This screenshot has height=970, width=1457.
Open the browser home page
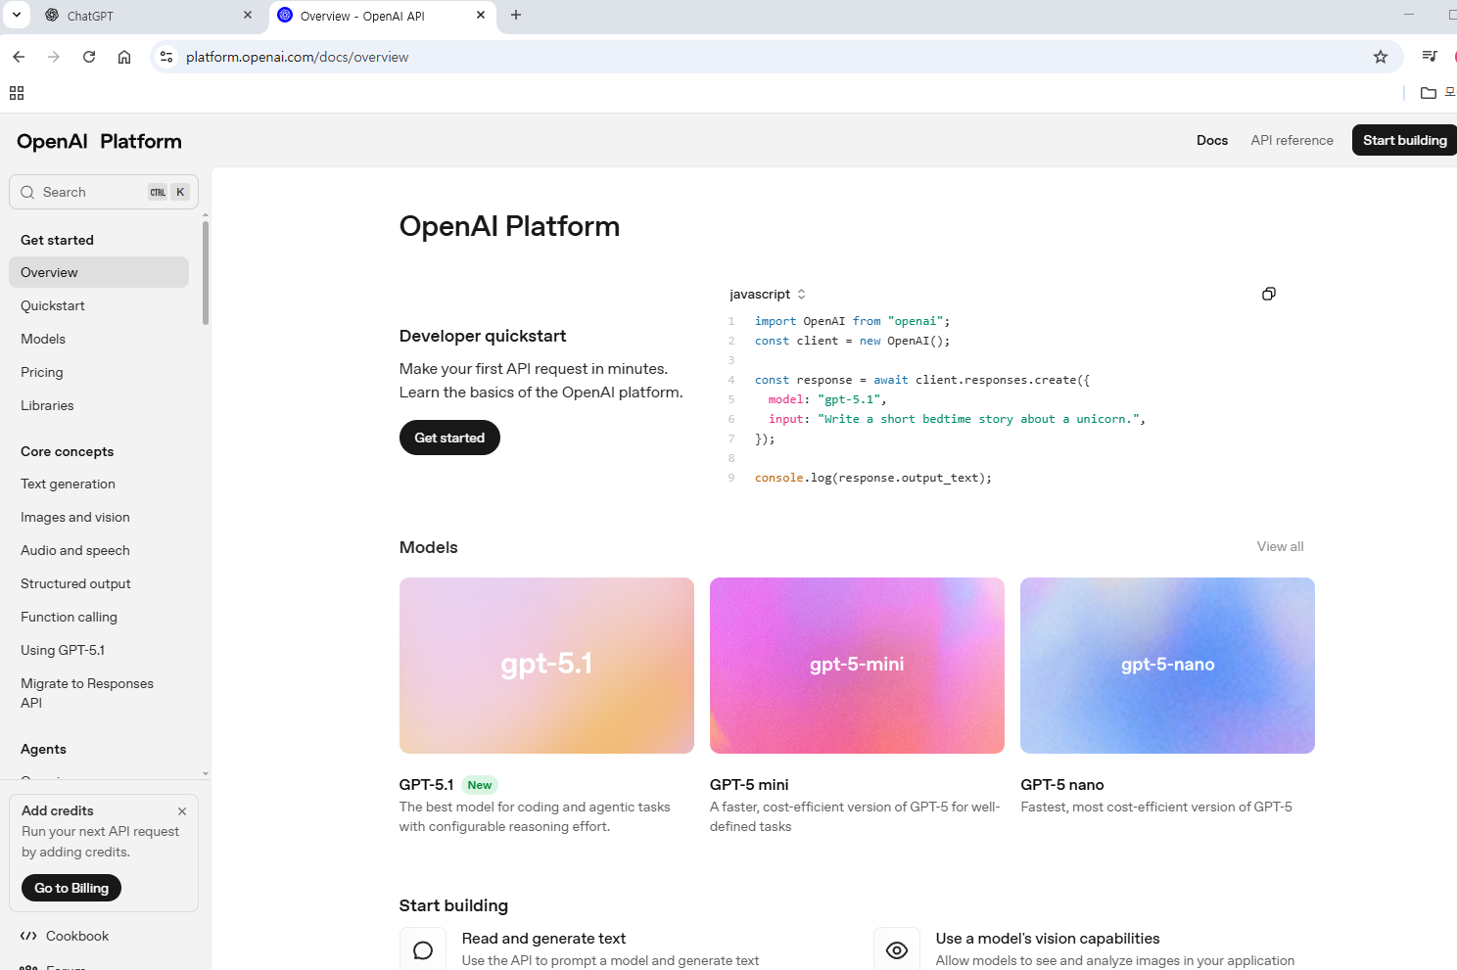[x=124, y=57]
